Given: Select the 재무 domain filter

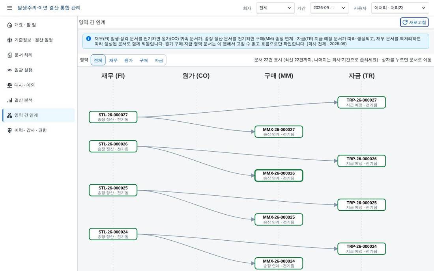Looking at the screenshot, I should (x=113, y=60).
